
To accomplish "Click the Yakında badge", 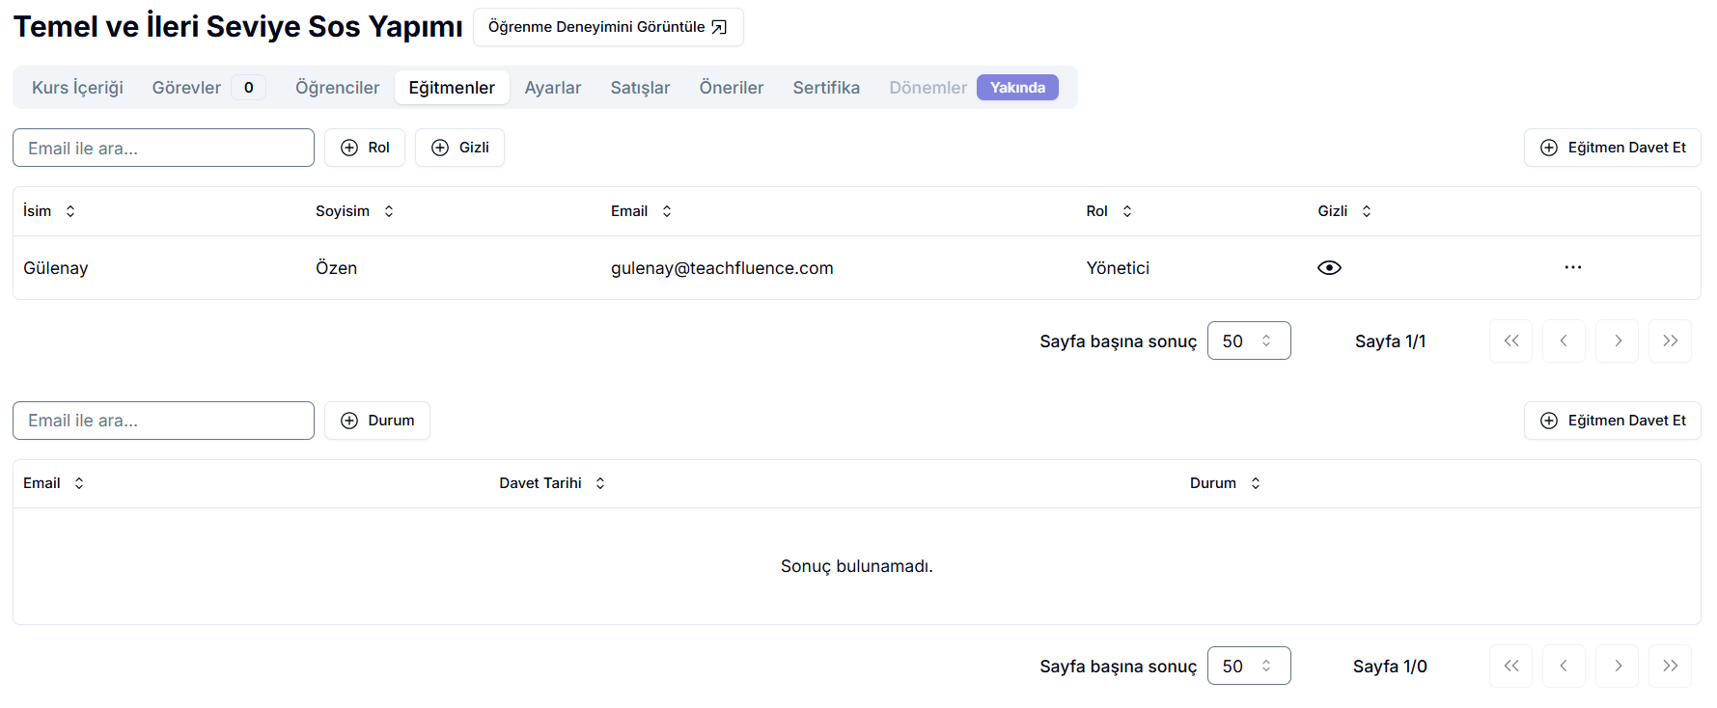I will 1017,88.
